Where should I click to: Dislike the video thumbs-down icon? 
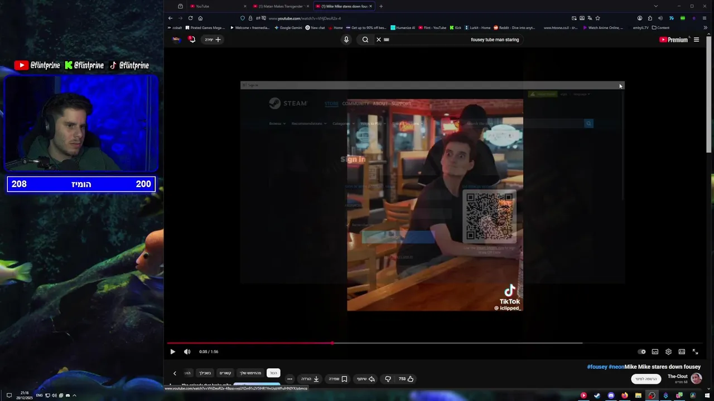tap(388, 379)
